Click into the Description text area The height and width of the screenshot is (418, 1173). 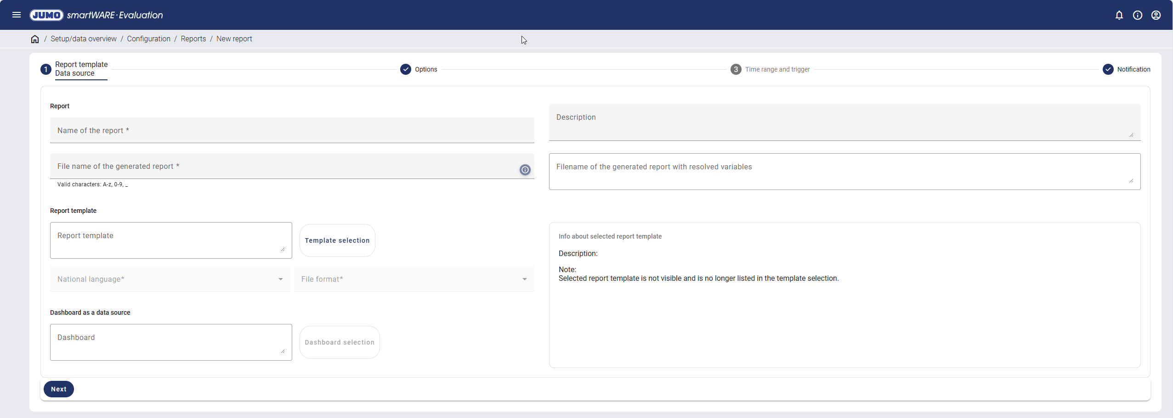[x=844, y=122]
